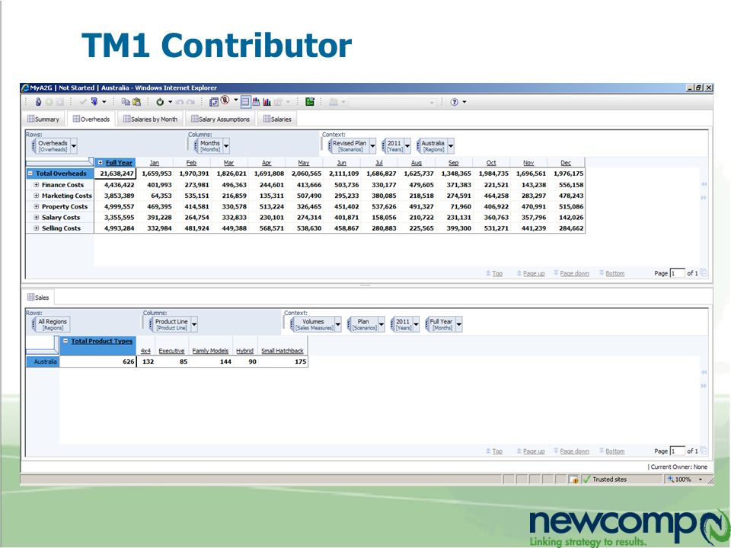Open the Product Line columns dropdown

[194, 325]
